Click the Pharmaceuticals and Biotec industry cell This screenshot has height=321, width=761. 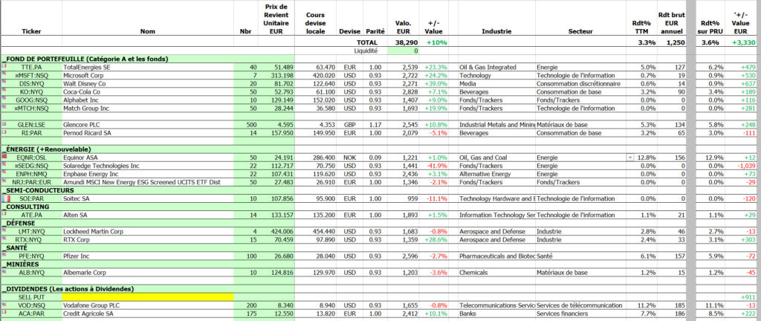496,256
